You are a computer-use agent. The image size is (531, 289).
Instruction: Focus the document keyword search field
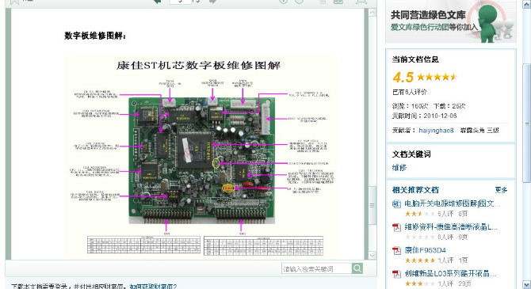(317, 268)
